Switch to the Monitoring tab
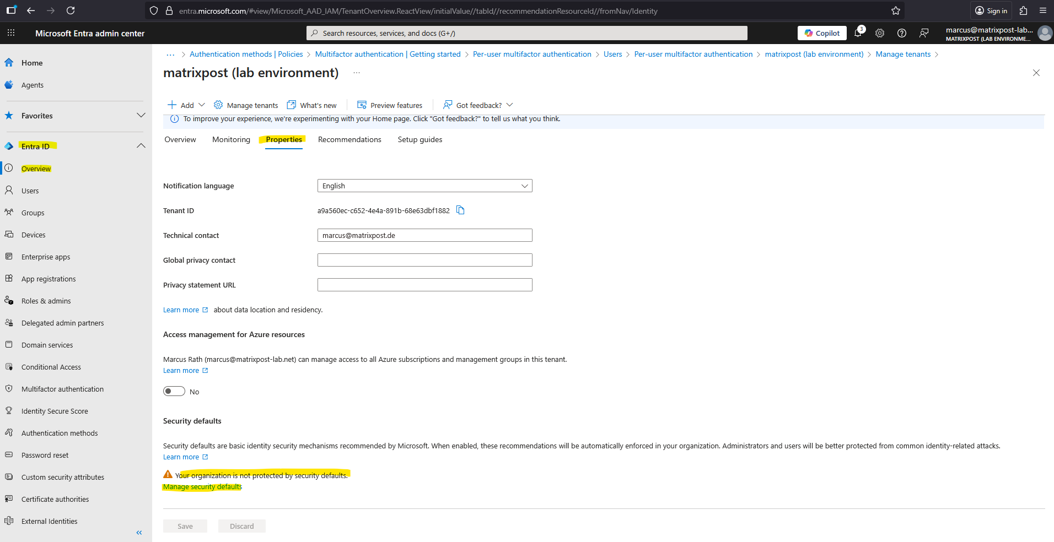 [231, 140]
